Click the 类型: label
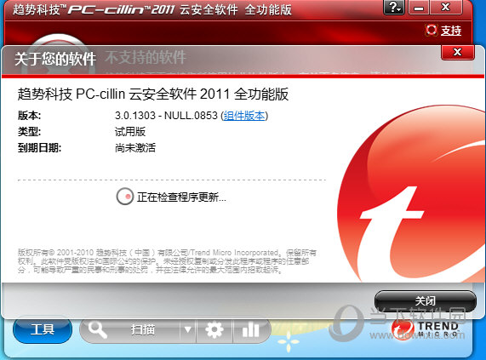The height and width of the screenshot is (360, 486). [30, 132]
